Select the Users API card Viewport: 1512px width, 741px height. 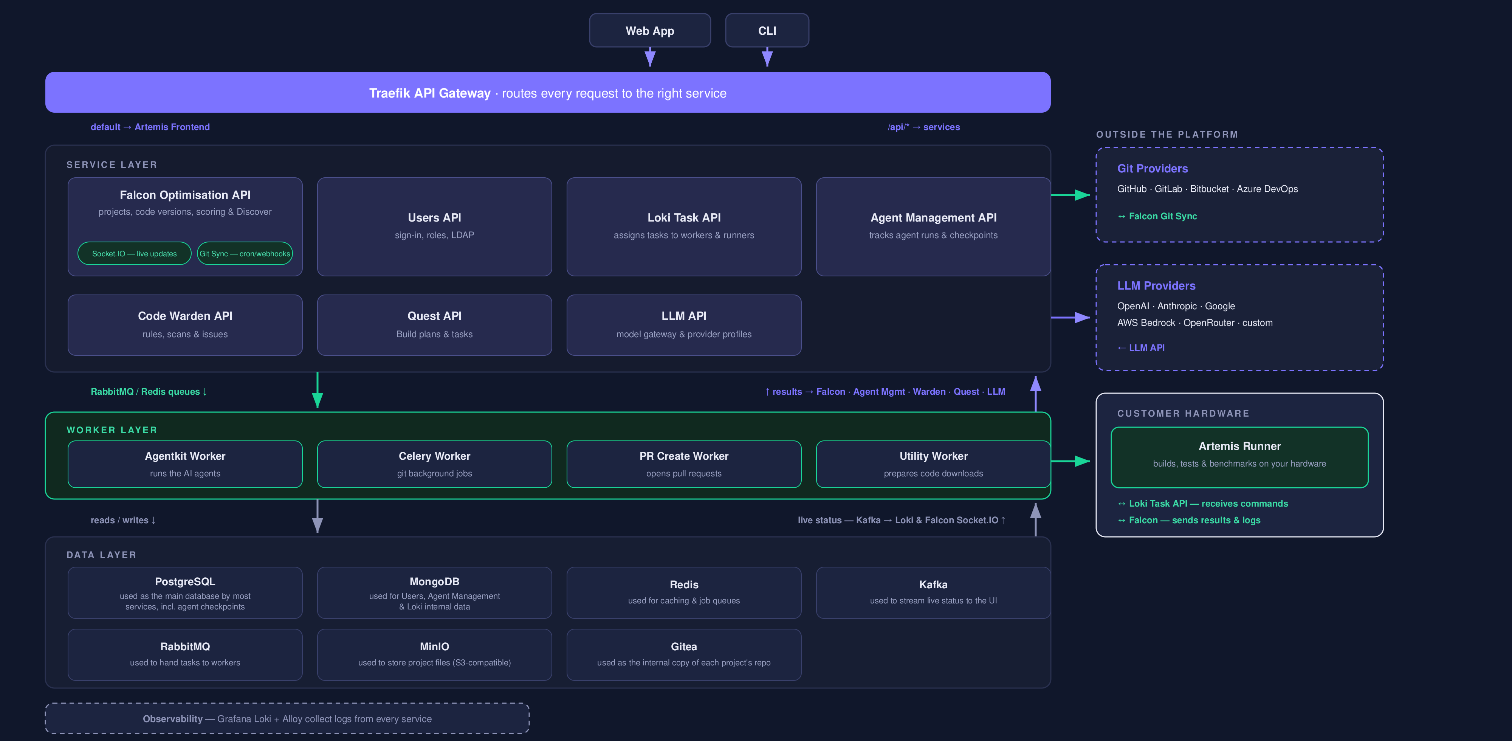point(434,226)
